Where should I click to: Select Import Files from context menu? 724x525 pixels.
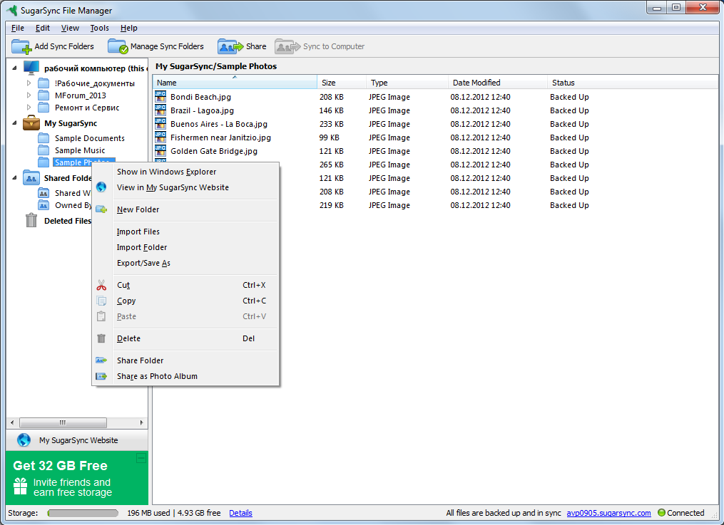point(185,232)
